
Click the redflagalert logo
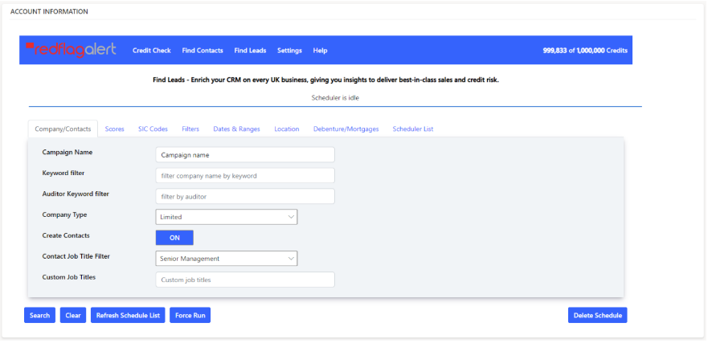[71, 50]
